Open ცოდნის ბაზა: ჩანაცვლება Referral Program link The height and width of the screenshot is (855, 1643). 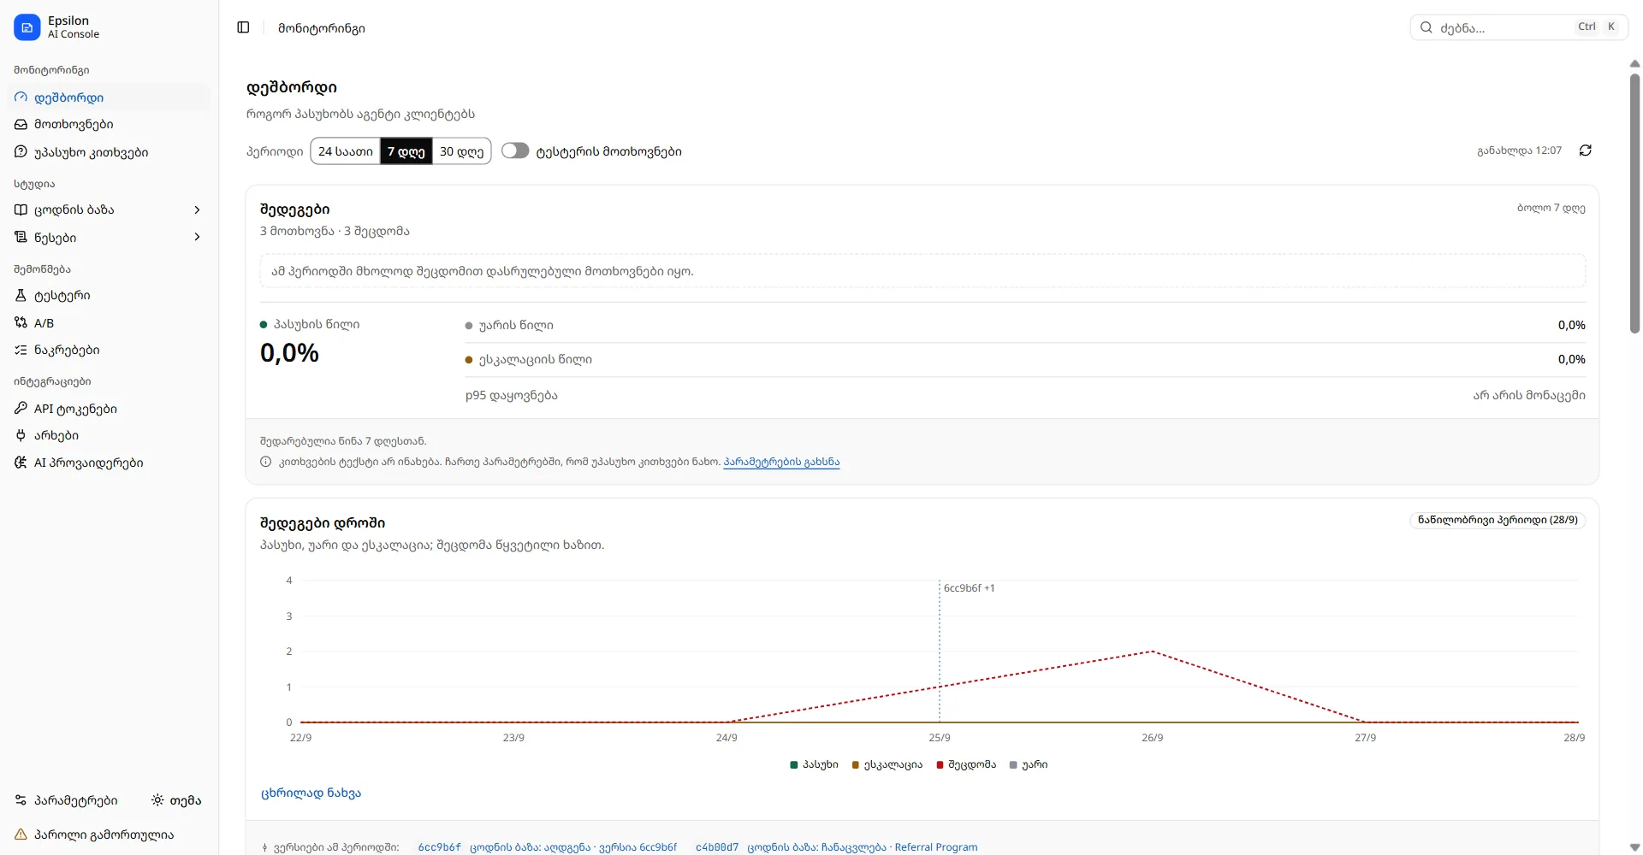(x=863, y=847)
